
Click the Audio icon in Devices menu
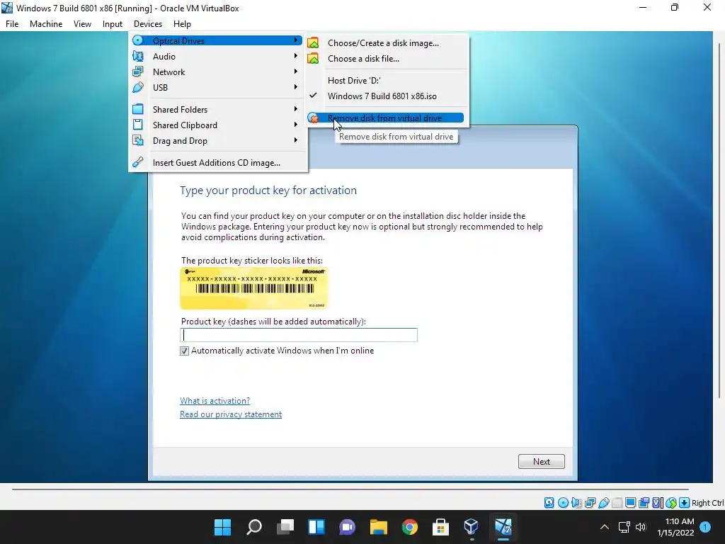[138, 56]
